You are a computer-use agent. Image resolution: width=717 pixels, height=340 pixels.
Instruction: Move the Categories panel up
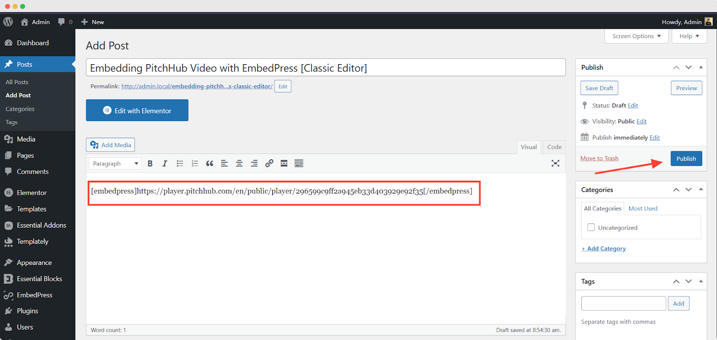pos(676,190)
